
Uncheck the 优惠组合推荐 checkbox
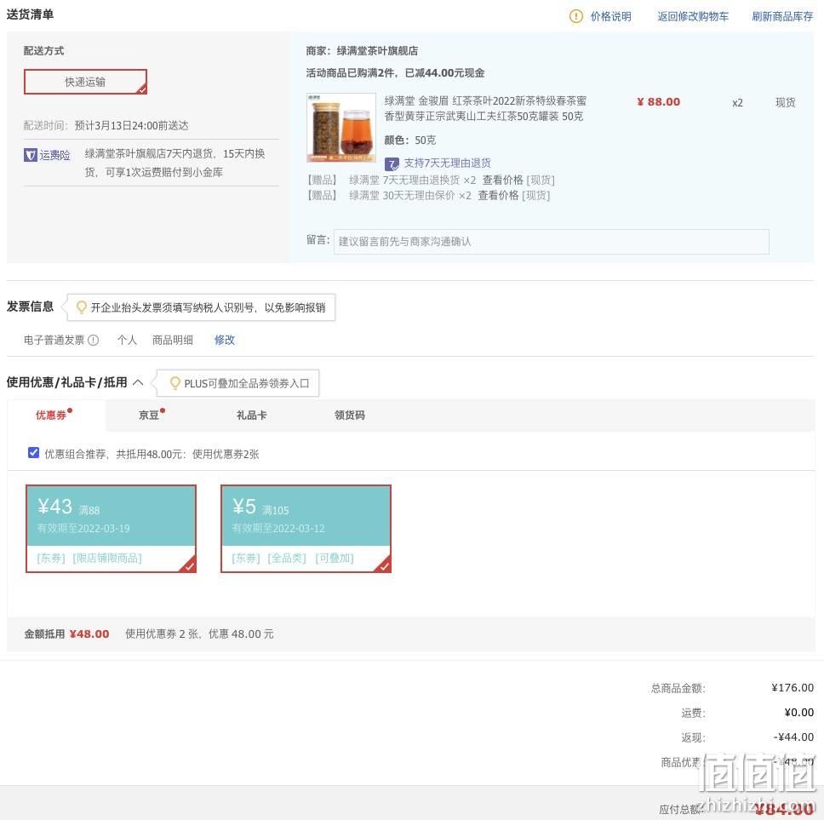click(x=34, y=453)
